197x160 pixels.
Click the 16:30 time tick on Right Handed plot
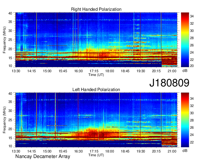(79, 71)
